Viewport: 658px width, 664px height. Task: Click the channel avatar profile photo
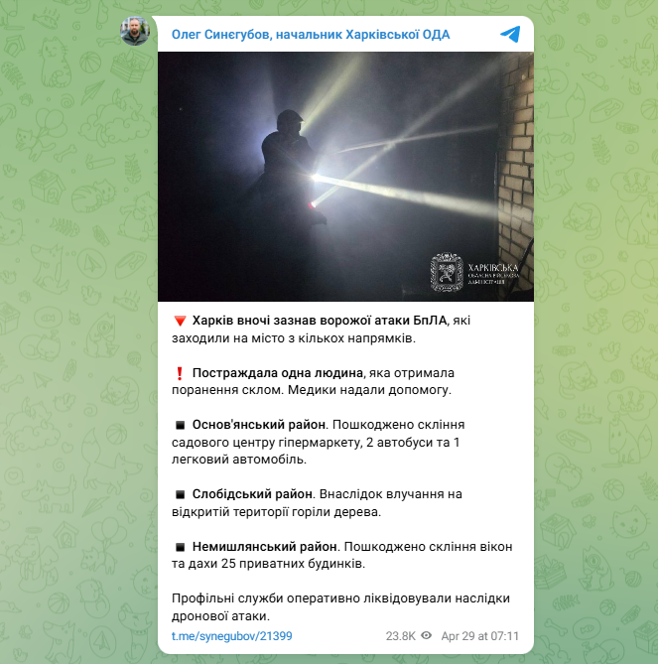(x=135, y=31)
